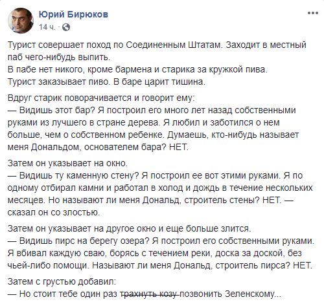
Task: Click the globe public privacy icon
Action: pos(66,27)
